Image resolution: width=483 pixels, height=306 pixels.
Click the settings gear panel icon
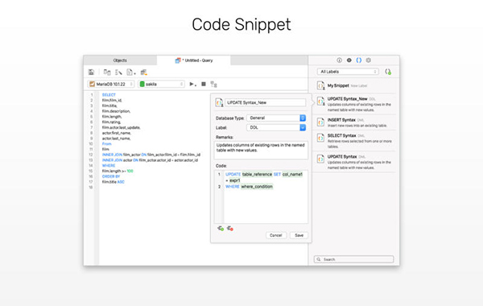click(369, 60)
